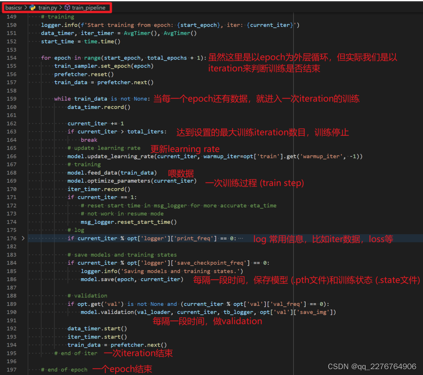Screen dimensions: 423x375
Task: Click line number 163
Action: click(12, 132)
